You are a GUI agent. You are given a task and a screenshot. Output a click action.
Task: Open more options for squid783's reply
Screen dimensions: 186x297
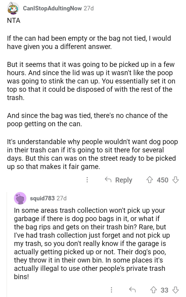click(x=112, y=290)
